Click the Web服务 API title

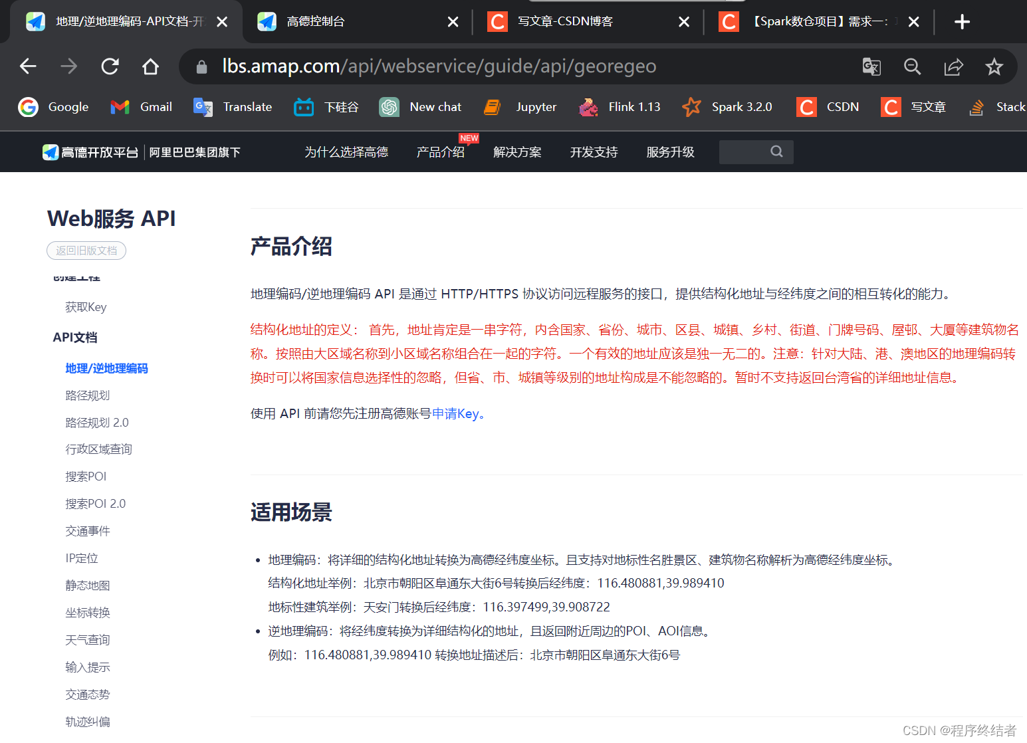click(x=112, y=219)
